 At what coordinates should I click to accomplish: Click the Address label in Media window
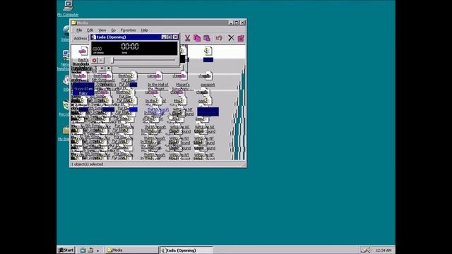click(80, 38)
